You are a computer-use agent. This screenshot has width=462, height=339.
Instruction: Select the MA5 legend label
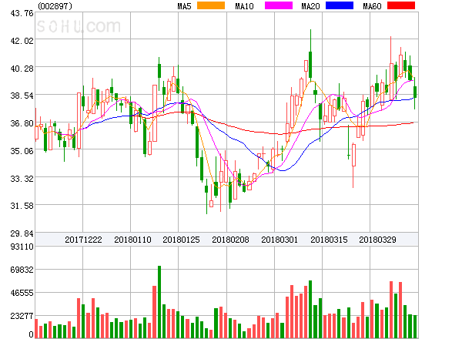point(184,6)
